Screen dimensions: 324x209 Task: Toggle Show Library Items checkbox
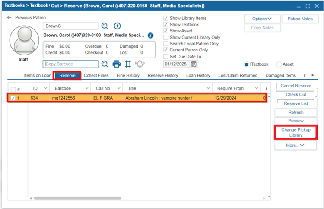pyautogui.click(x=166, y=18)
